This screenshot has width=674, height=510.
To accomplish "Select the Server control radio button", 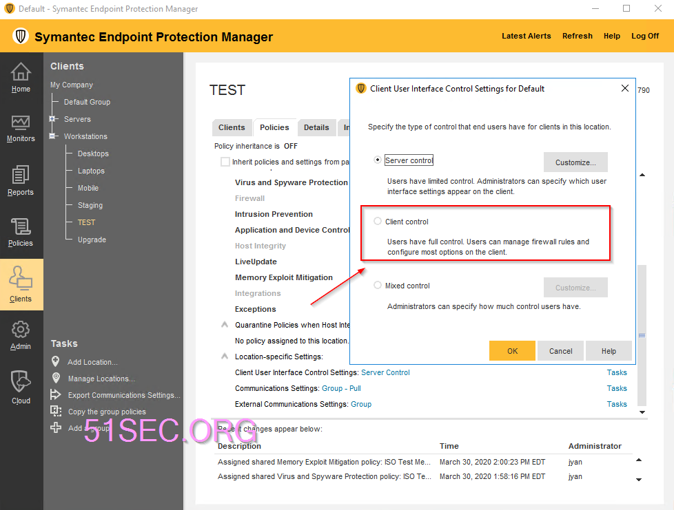I will (x=378, y=160).
